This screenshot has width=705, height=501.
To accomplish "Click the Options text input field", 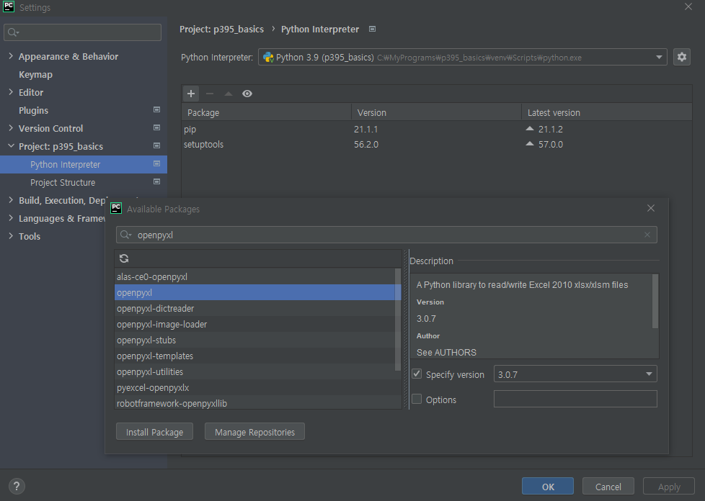I will [x=575, y=399].
